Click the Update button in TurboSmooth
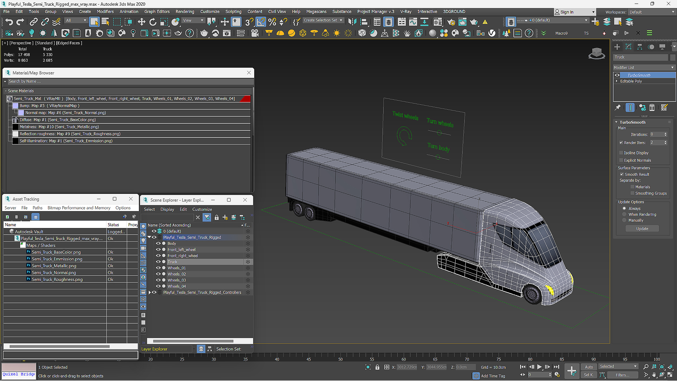The image size is (677, 381). 642,229
